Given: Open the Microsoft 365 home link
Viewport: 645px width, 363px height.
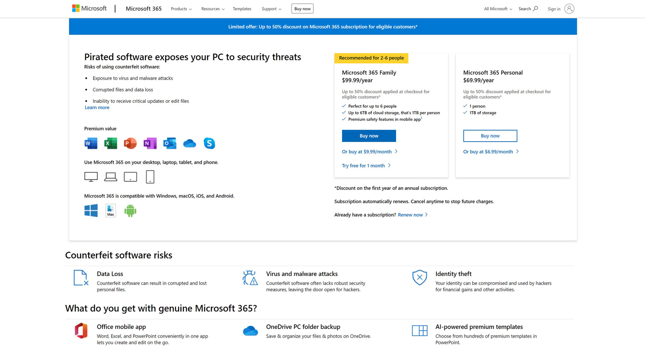Looking at the screenshot, I should (144, 8).
